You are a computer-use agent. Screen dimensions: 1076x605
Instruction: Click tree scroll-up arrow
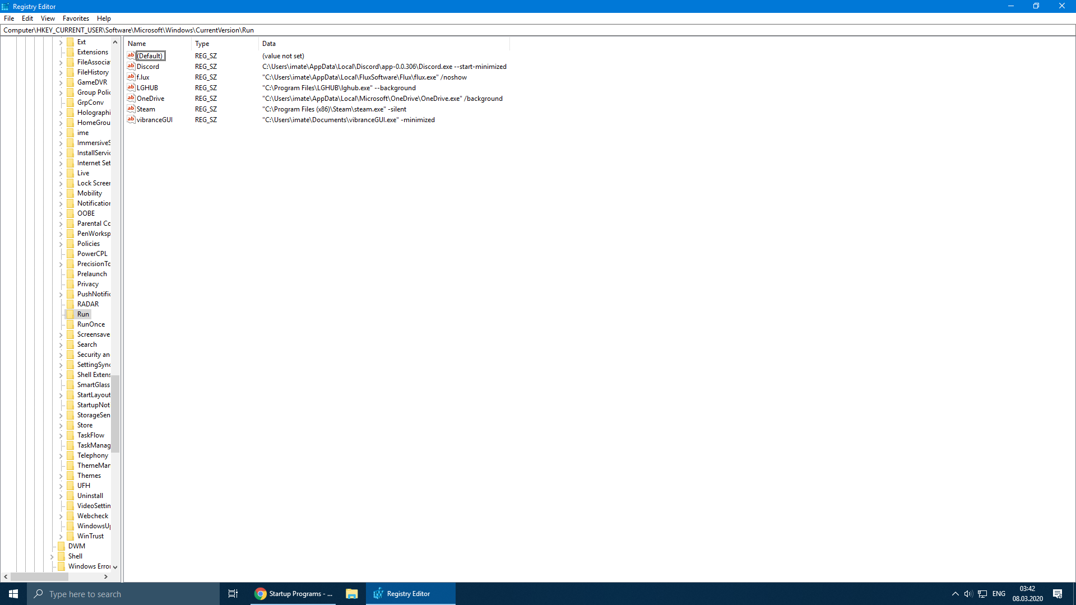click(115, 42)
